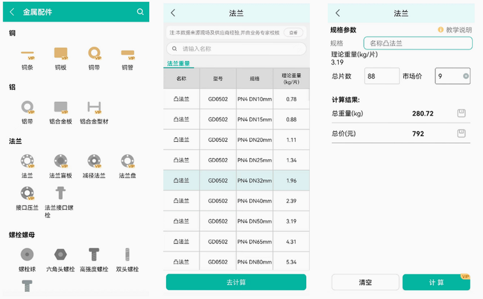This screenshot has width=483, height=299.
Task: Select the PN4 DN65mm row
Action: click(236, 242)
